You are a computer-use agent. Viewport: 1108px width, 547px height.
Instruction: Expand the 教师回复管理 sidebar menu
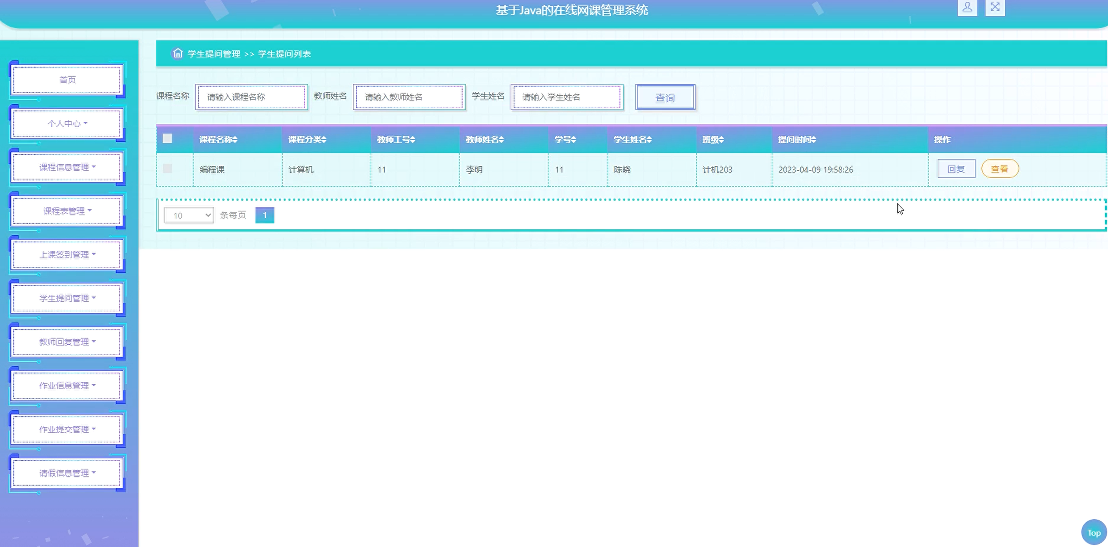coord(68,342)
